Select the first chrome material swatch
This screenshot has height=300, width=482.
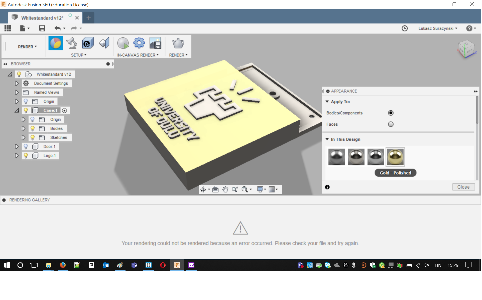pyautogui.click(x=336, y=157)
